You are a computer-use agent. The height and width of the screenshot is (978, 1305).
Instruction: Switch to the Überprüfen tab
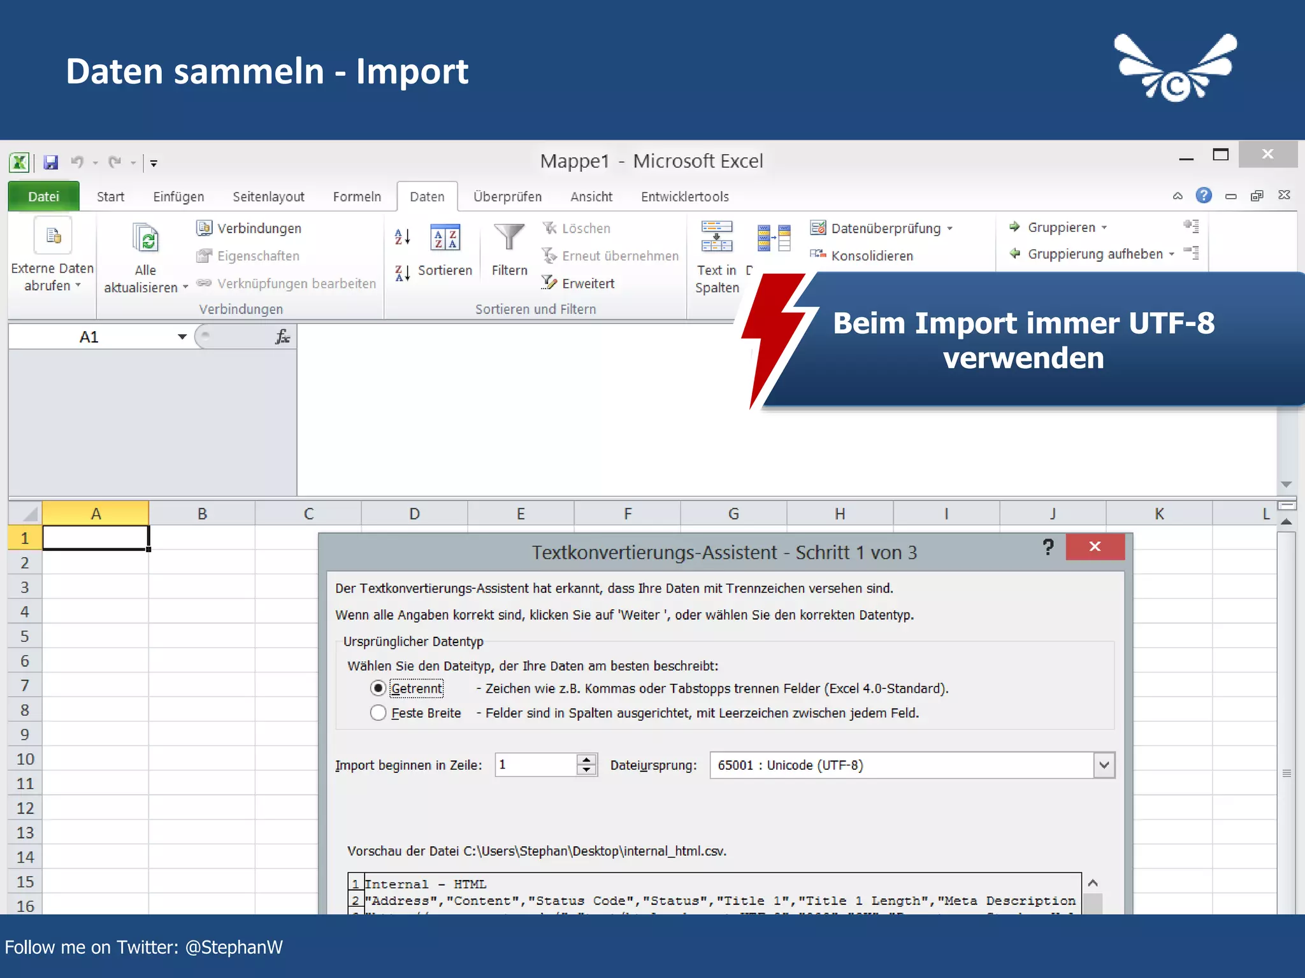coord(507,196)
